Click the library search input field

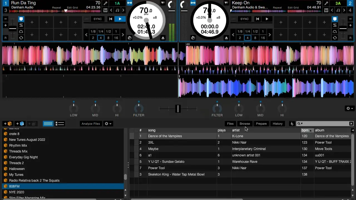325,124
